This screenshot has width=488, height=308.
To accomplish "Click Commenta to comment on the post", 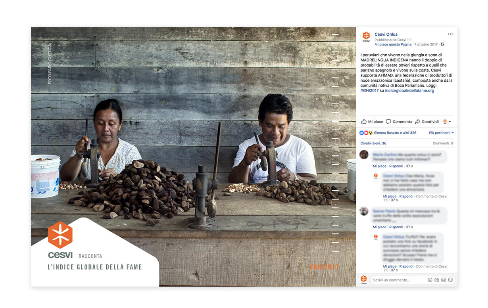I will 399,122.
